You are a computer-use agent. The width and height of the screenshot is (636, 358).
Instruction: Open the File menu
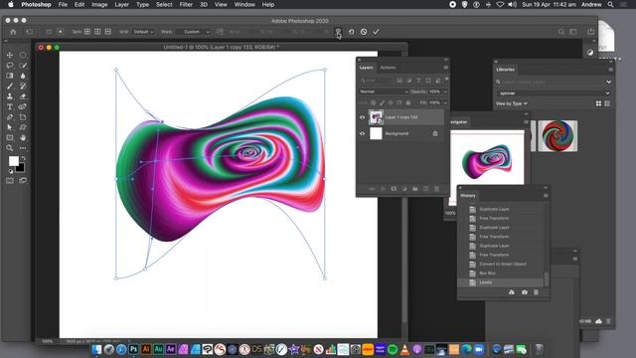(63, 4)
